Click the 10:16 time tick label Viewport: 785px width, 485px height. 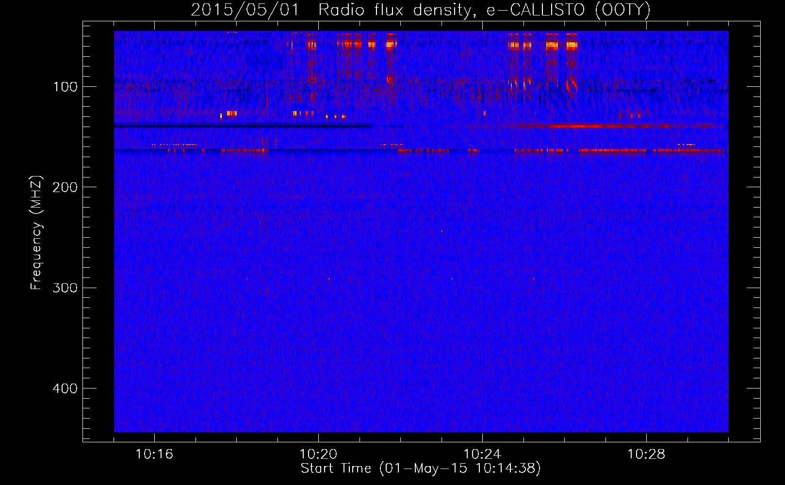pos(154,454)
